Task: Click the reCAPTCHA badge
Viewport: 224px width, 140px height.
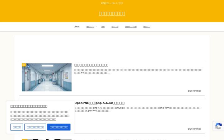Action: tap(218, 126)
